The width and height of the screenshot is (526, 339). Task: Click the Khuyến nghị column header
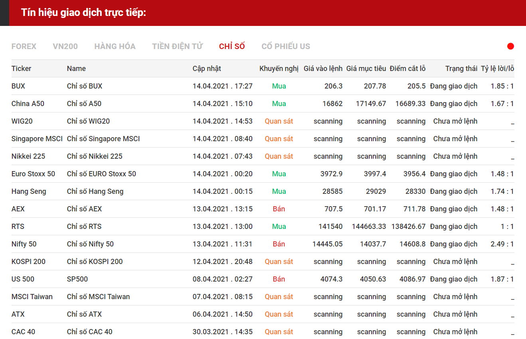point(279,69)
